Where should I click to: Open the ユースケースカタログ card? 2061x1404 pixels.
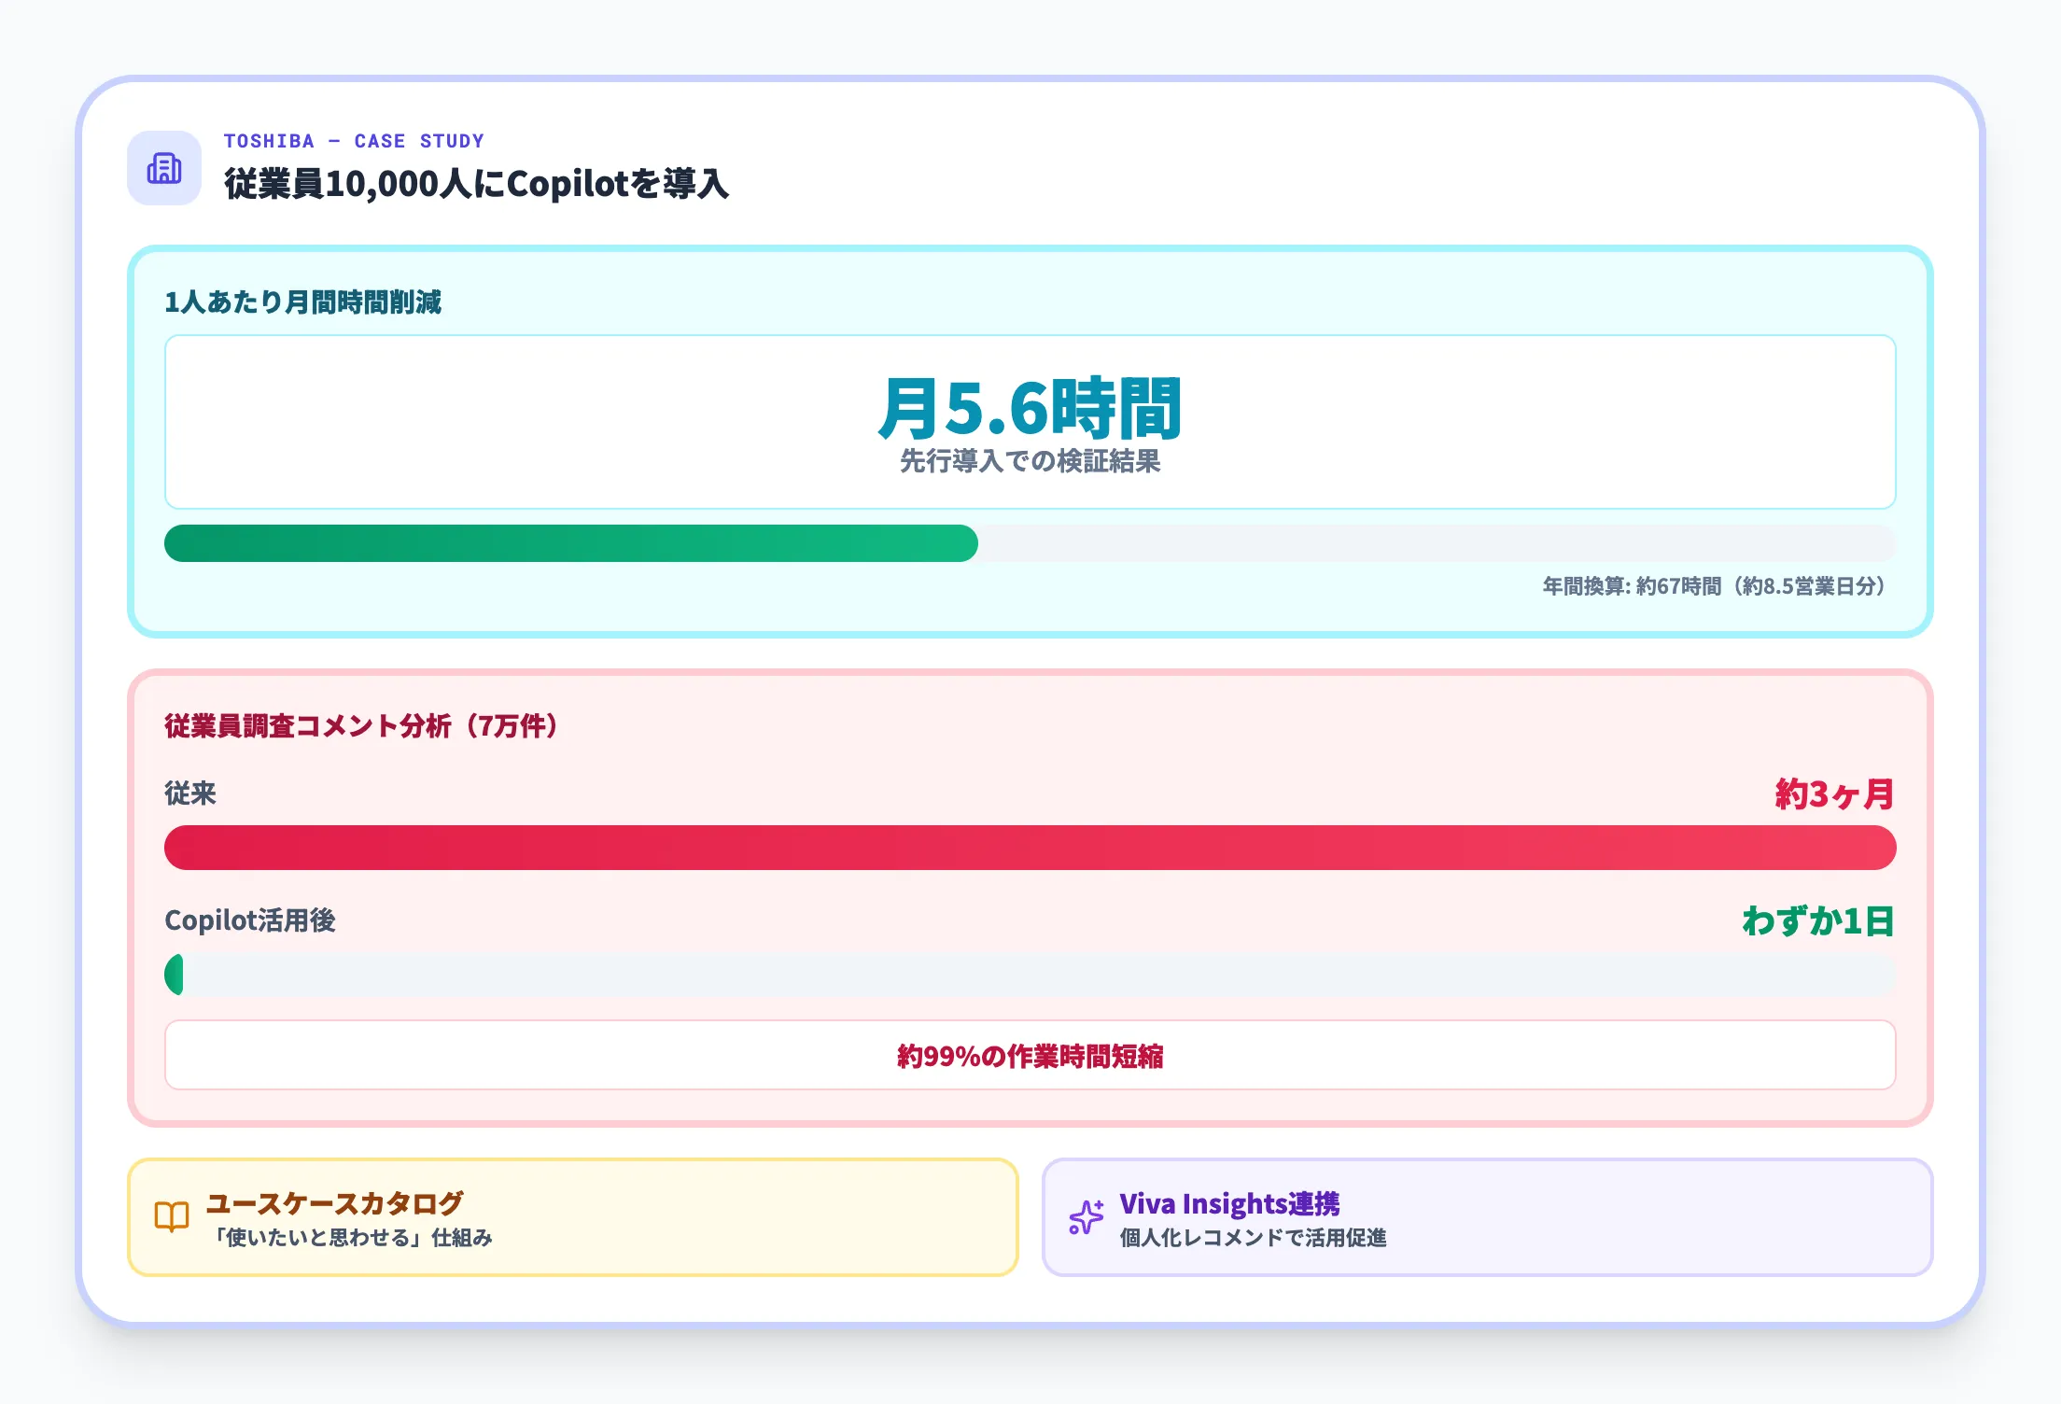[x=572, y=1217]
